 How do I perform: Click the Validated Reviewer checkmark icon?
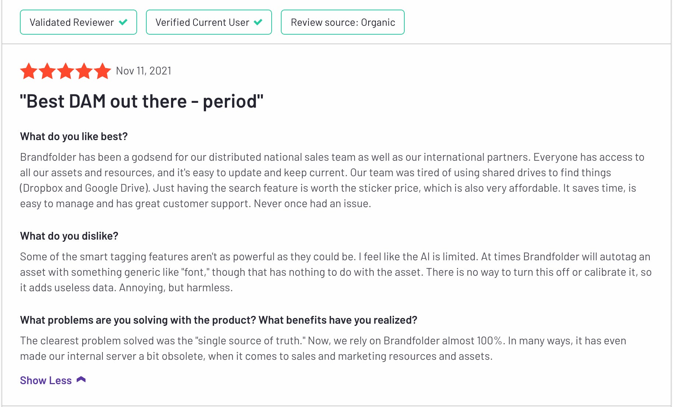point(123,22)
